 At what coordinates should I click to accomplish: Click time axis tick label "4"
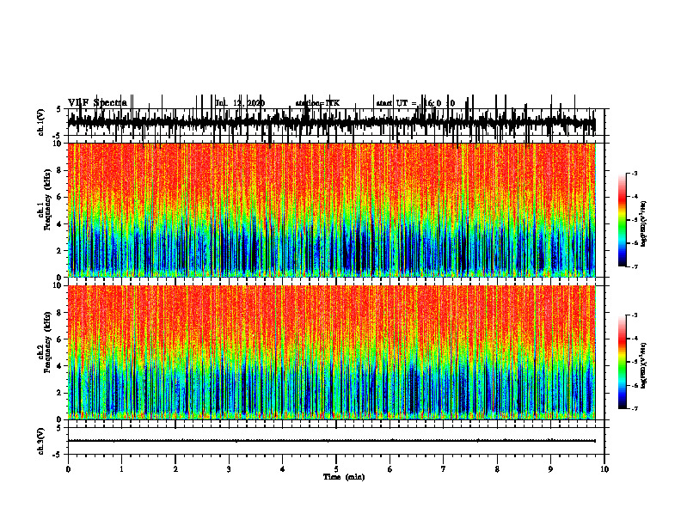coord(283,469)
